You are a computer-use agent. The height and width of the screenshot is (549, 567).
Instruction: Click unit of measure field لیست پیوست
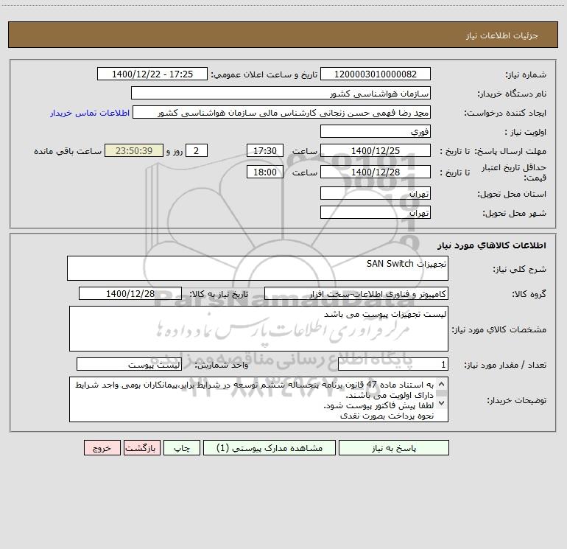[129, 364]
